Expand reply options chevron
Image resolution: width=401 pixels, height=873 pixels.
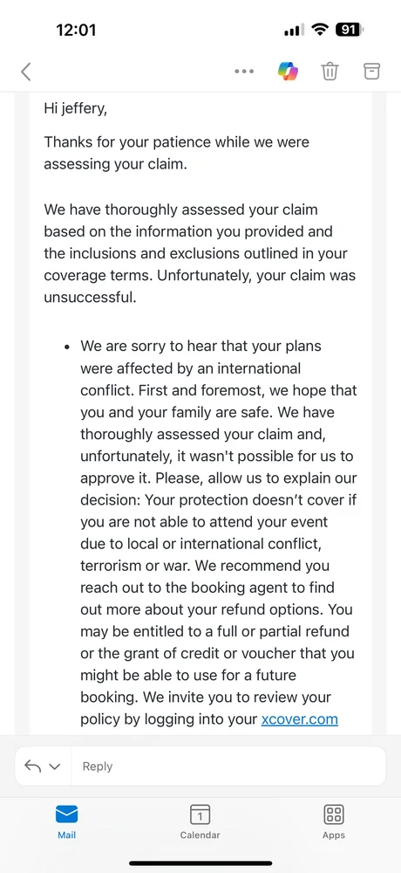(55, 766)
